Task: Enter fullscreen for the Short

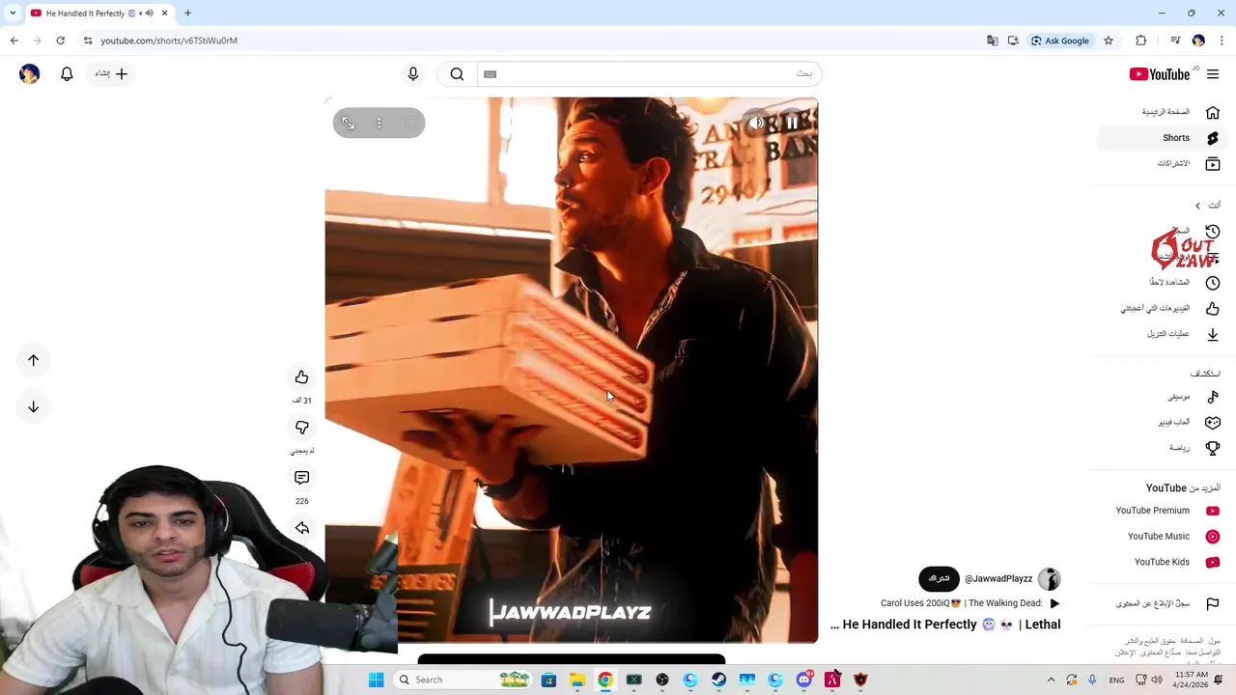Action: (349, 124)
